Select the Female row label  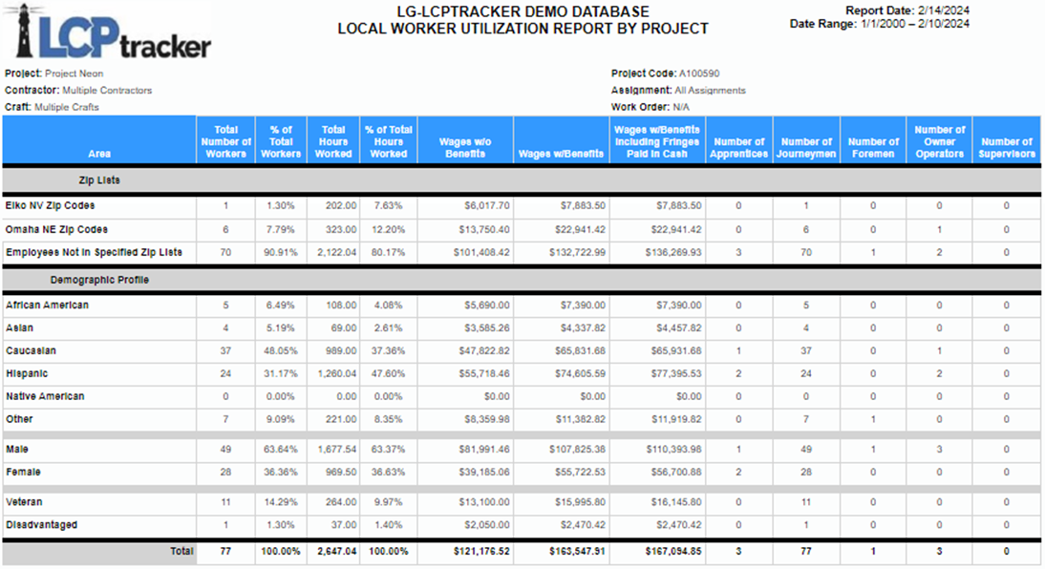tap(23, 472)
